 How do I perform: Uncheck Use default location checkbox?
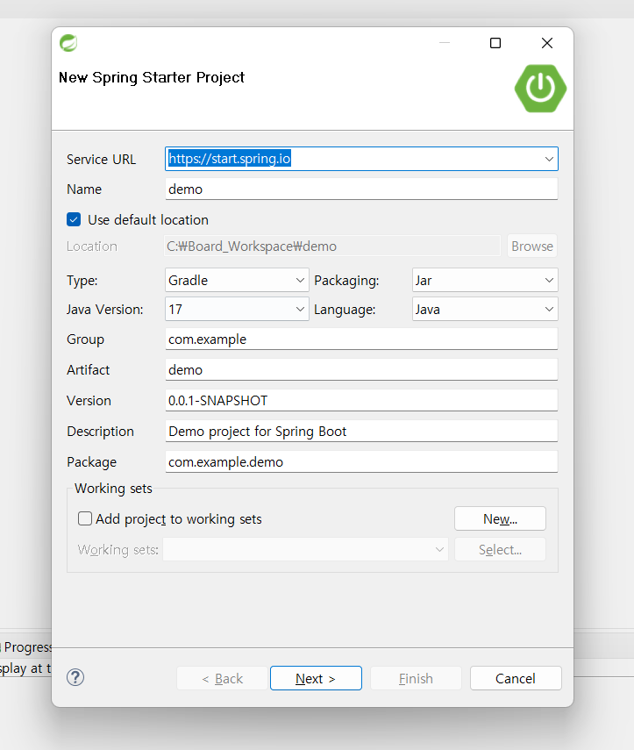pyautogui.click(x=74, y=219)
